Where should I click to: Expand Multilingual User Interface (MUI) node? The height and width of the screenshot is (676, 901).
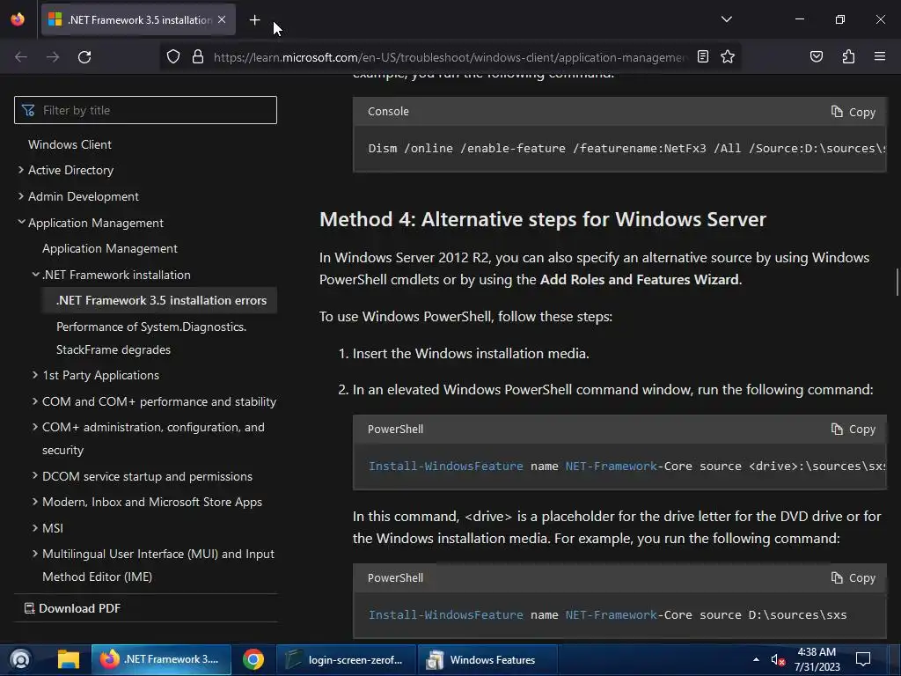35,554
